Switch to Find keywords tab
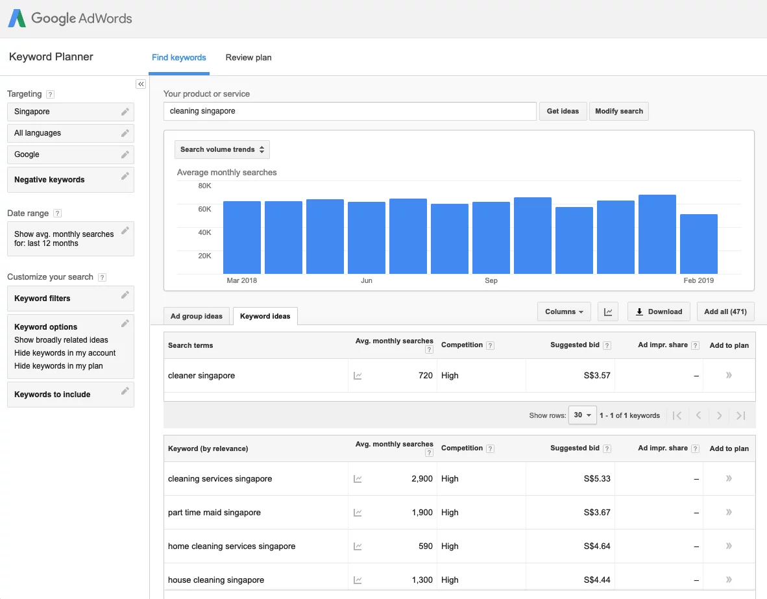Image resolution: width=767 pixels, height=599 pixels. point(179,58)
